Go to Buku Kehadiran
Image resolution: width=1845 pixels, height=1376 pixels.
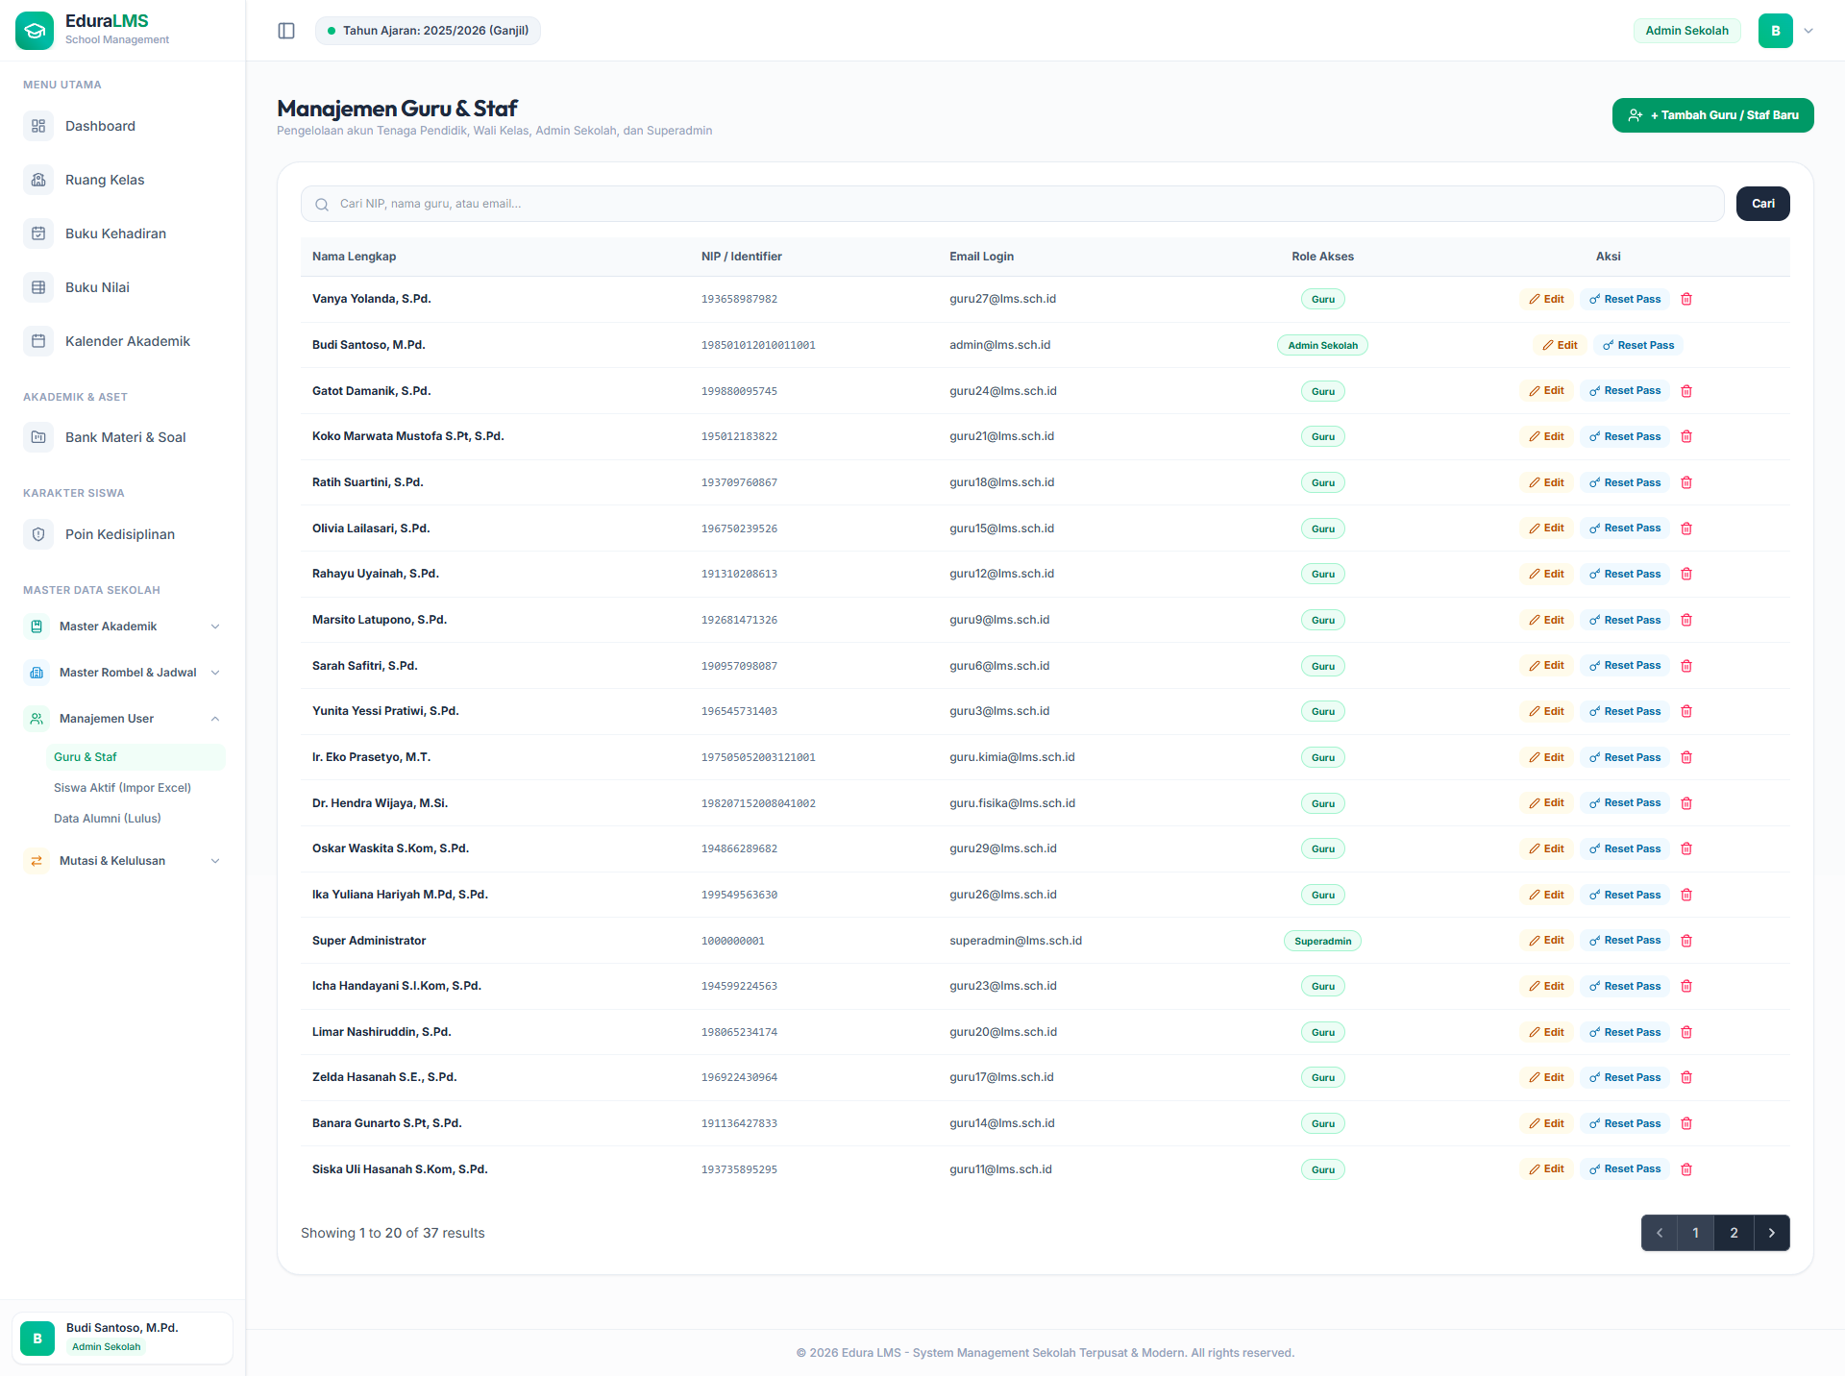click(123, 233)
